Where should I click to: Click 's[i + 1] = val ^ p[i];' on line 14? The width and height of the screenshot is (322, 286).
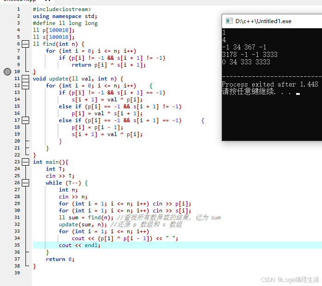point(107,99)
